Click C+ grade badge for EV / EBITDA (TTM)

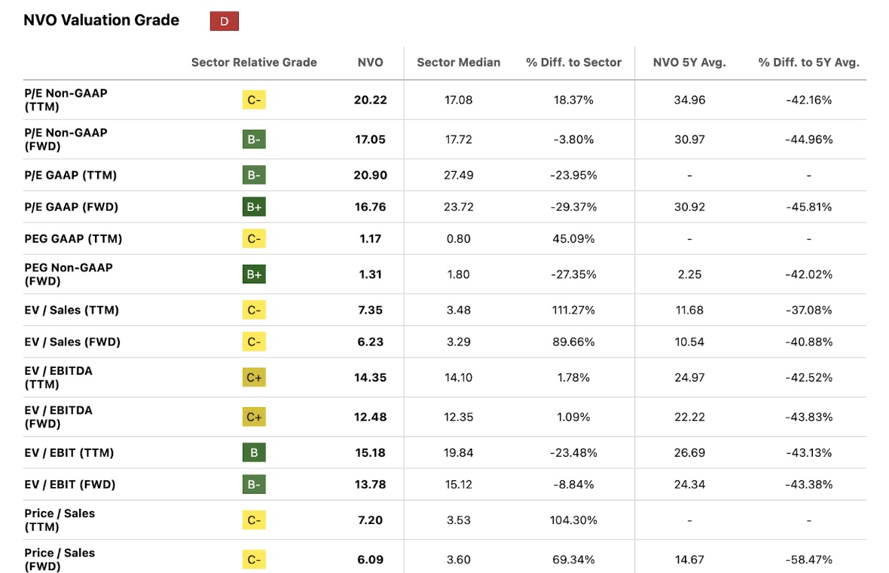coord(254,378)
